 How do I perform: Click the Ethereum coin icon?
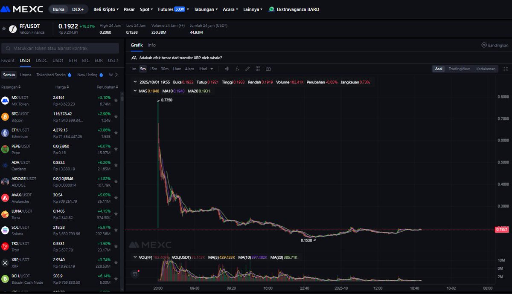(5, 133)
